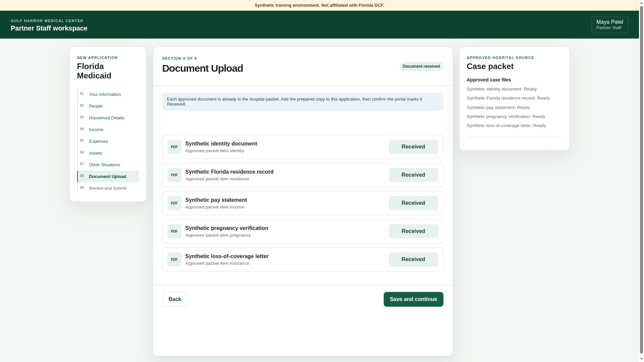Click the blue instruction banner about approved documents
The width and height of the screenshot is (644, 362).
(x=303, y=102)
